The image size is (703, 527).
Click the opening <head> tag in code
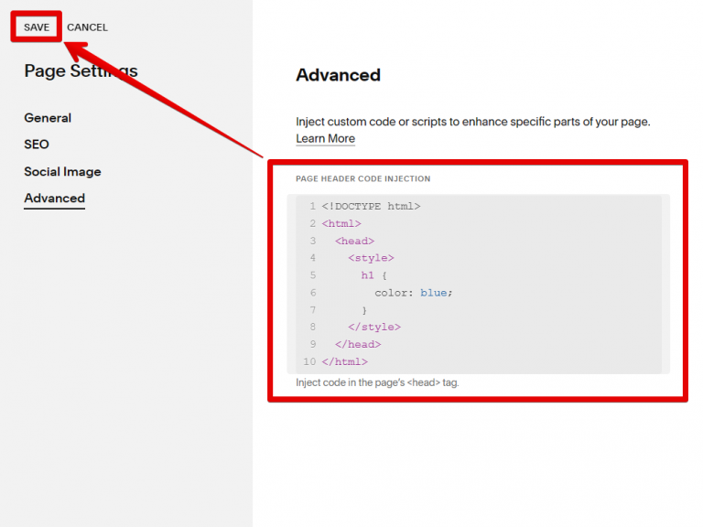[x=354, y=242]
